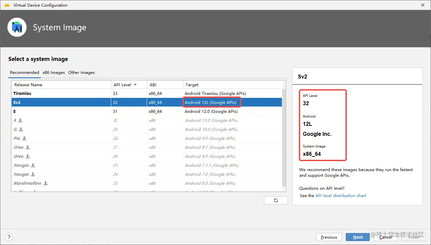Screen dimensions: 431x245
Task: Show the Other Images tab
Action: point(82,73)
